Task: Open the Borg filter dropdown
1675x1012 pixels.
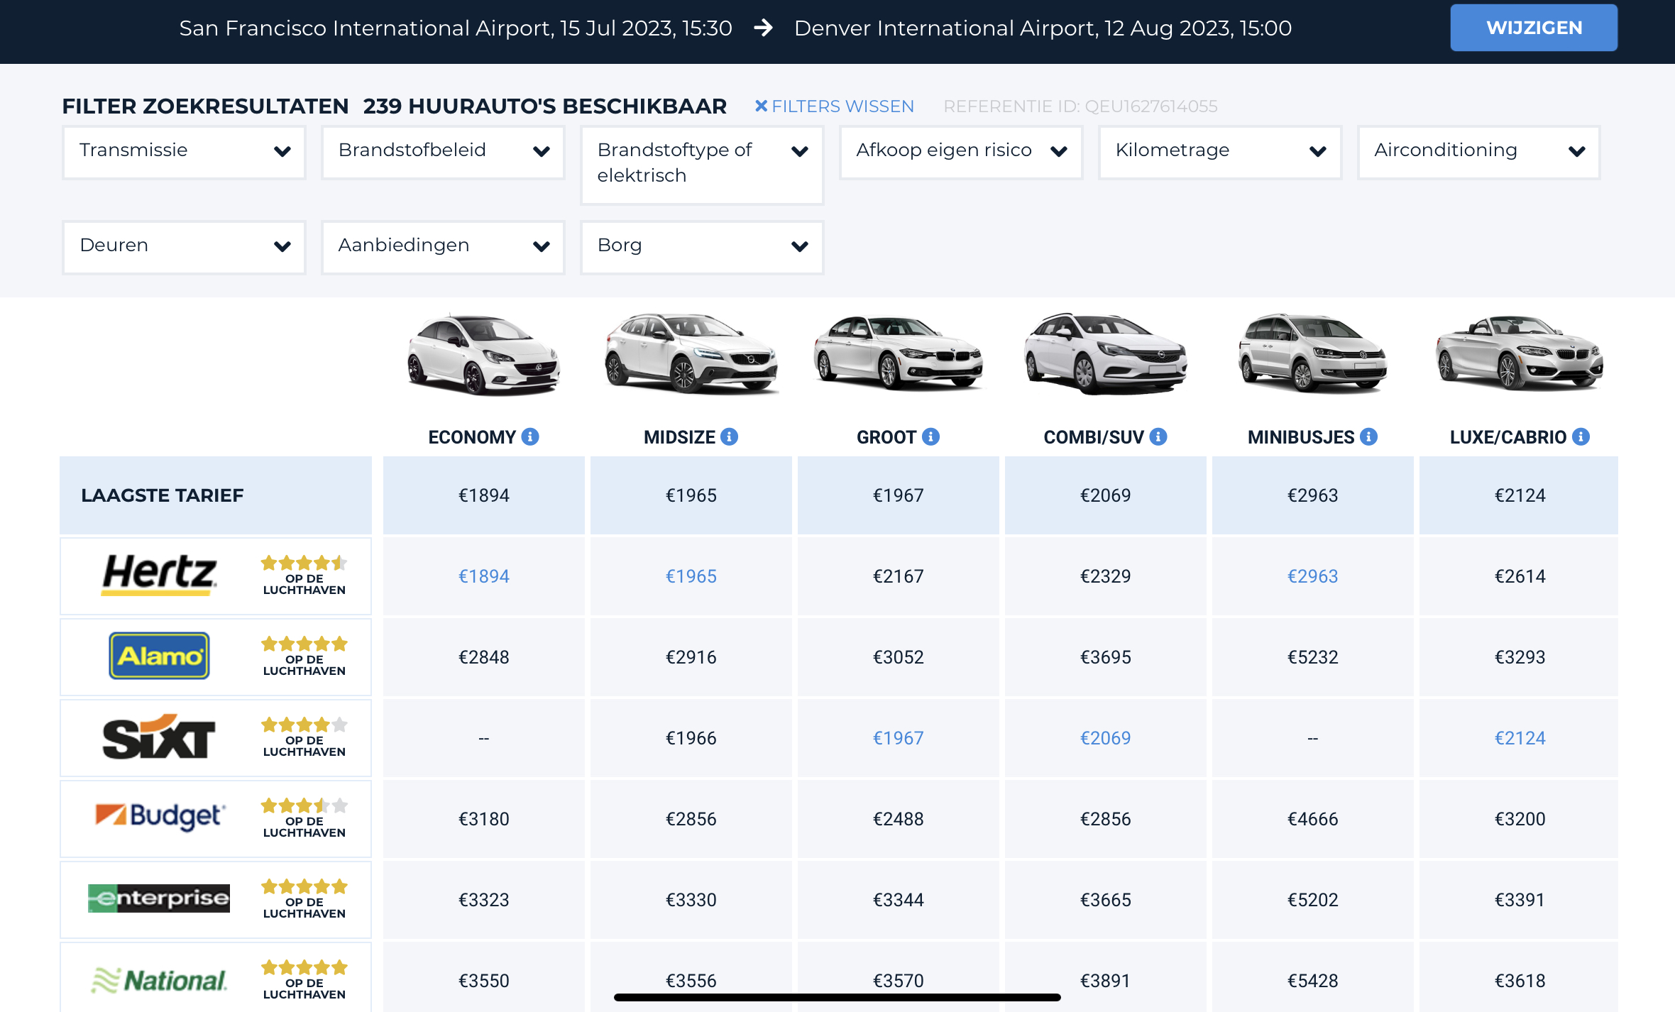Action: (x=701, y=246)
